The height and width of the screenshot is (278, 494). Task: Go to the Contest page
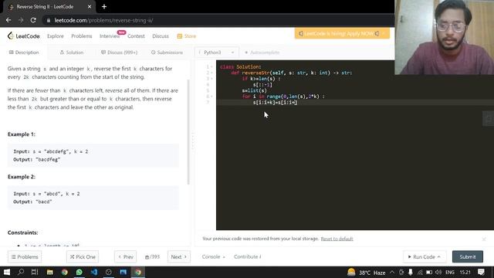[136, 36]
